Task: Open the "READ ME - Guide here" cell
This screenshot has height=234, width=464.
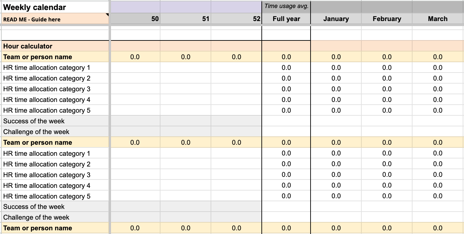Action: click(x=55, y=19)
